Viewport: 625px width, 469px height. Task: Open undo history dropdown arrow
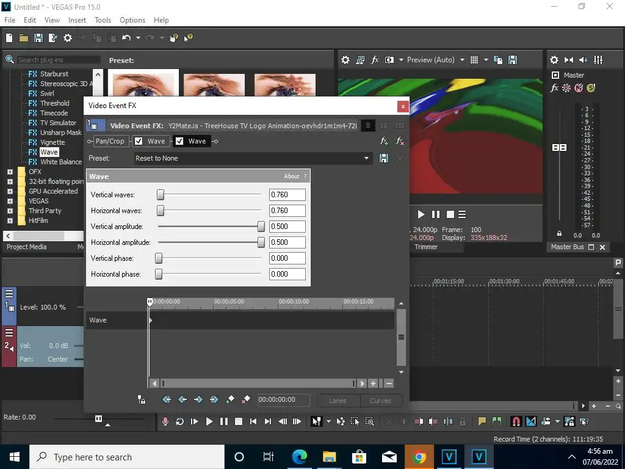pyautogui.click(x=138, y=38)
